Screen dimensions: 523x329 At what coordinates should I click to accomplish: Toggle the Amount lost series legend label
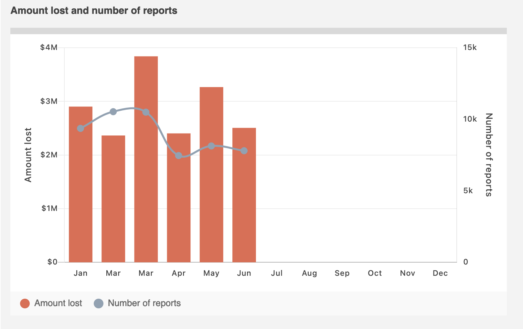pos(58,303)
